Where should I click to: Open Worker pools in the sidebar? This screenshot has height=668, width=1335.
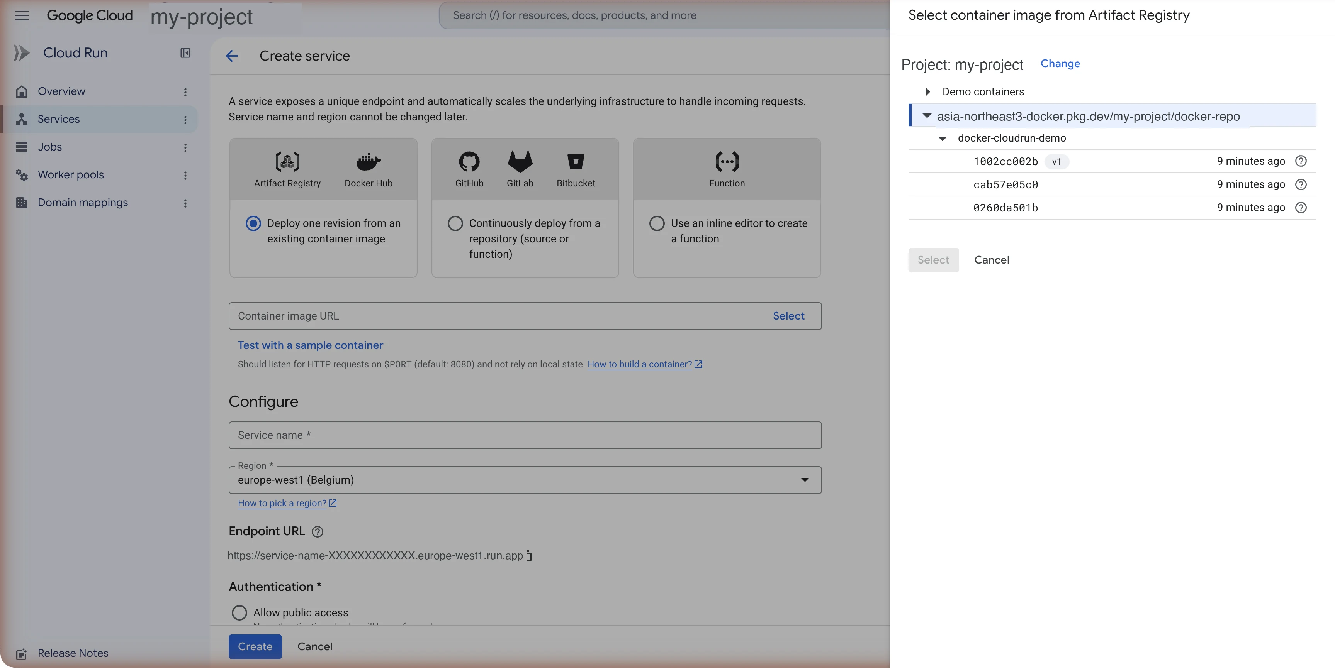(70, 175)
